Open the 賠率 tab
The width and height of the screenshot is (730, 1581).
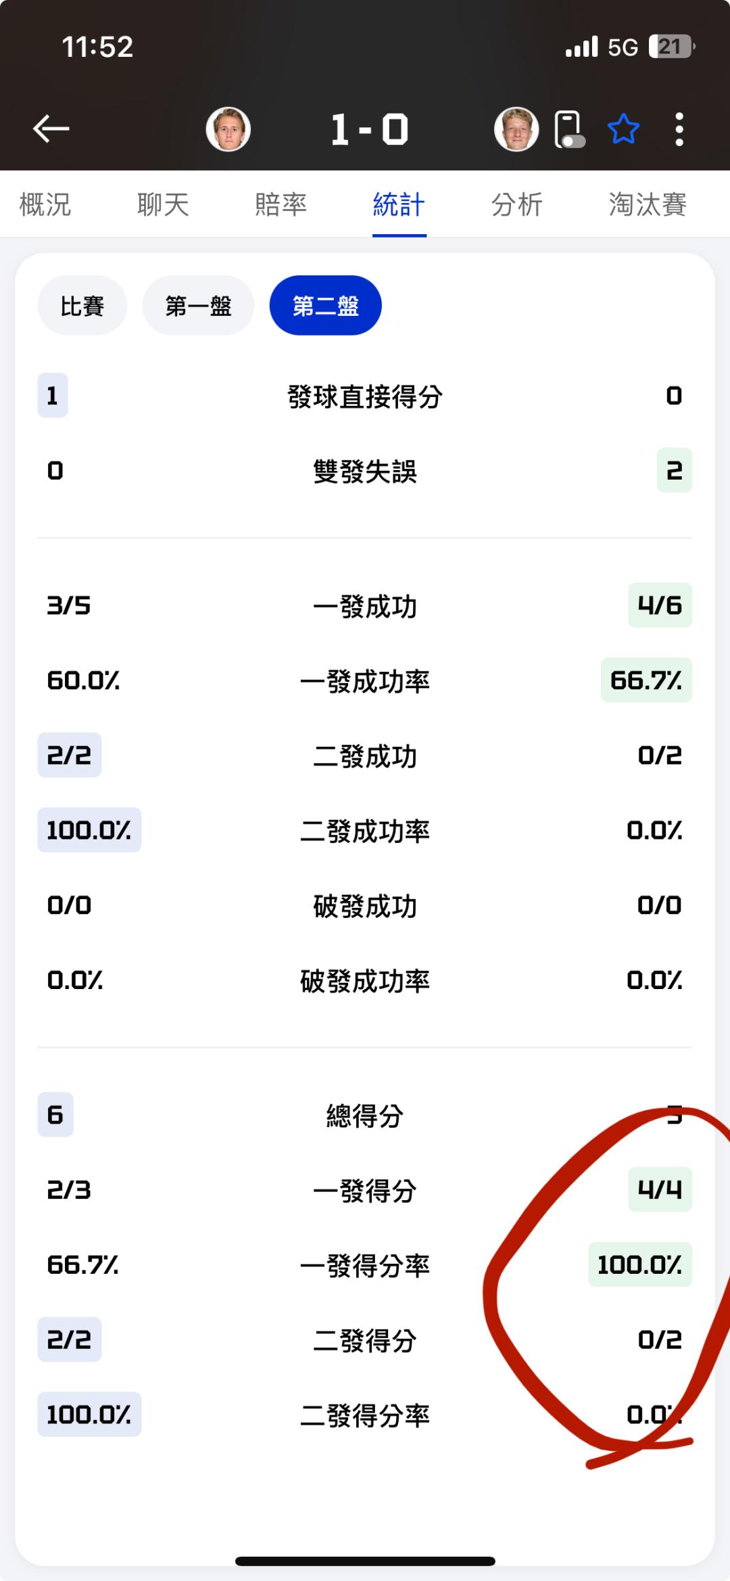(281, 204)
